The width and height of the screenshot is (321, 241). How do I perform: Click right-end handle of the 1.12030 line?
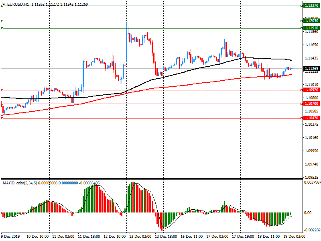pos(302,21)
